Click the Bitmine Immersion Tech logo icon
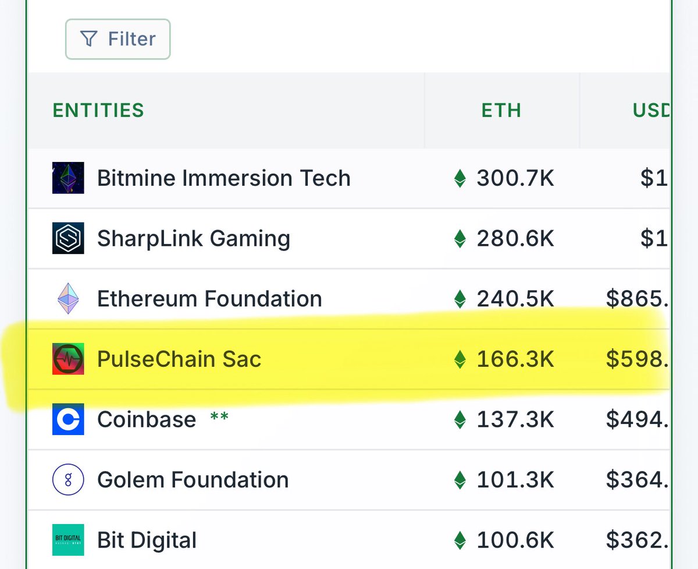This screenshot has width=698, height=569. pos(68,178)
